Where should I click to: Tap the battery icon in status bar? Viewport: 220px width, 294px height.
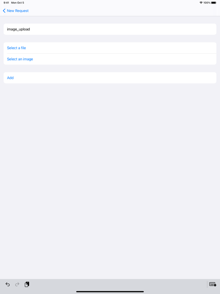click(x=214, y=3)
